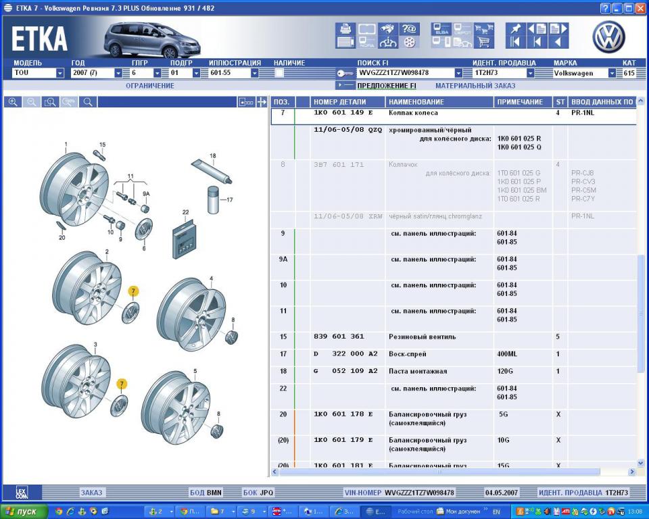Viewport: 649px width, 519px height.
Task: Click the single-bar back arrow icon
Action: pos(537,42)
